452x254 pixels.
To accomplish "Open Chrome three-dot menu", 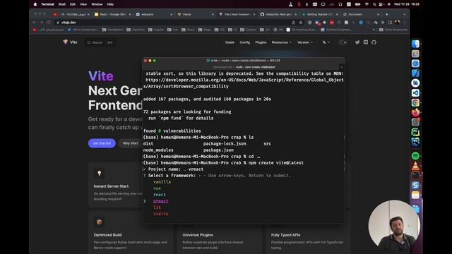I will click(405, 23).
